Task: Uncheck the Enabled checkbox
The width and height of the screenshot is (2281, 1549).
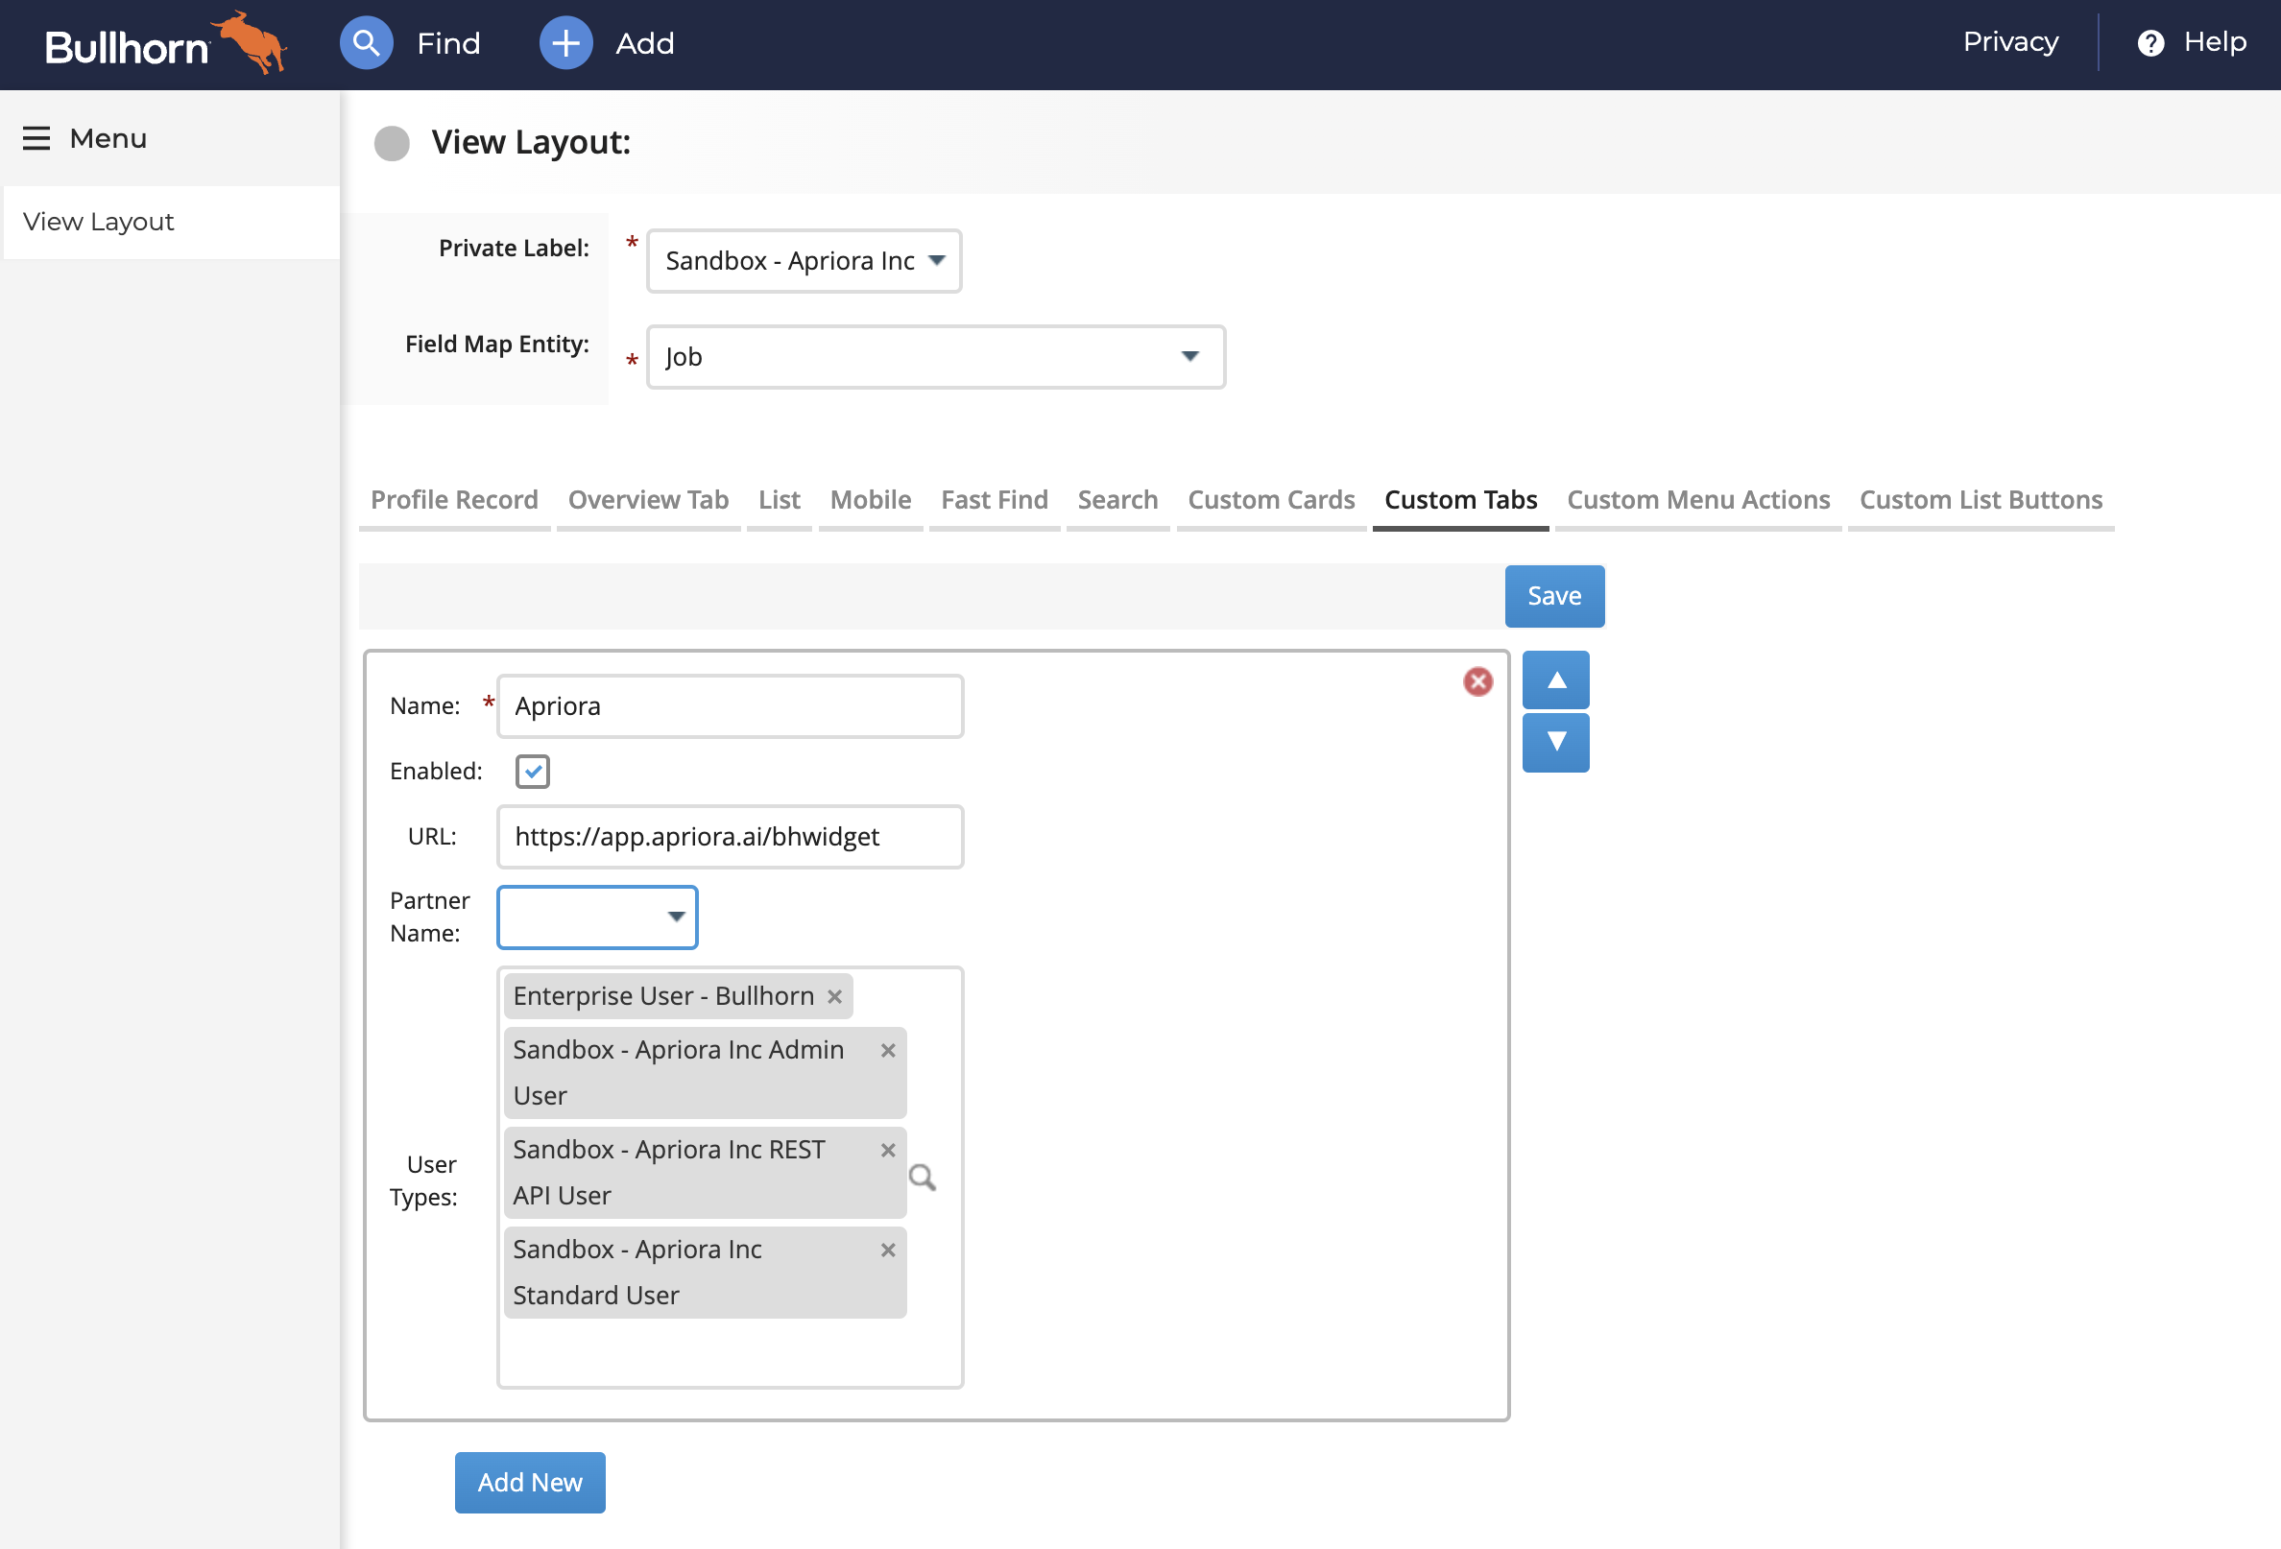Action: coord(532,771)
